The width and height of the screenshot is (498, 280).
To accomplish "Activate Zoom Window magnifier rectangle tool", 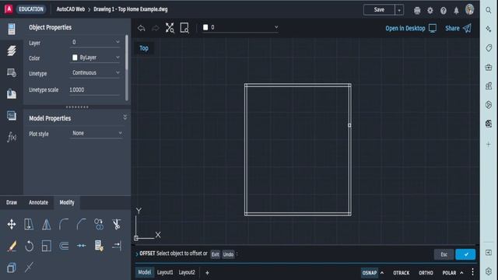I will pos(184,28).
